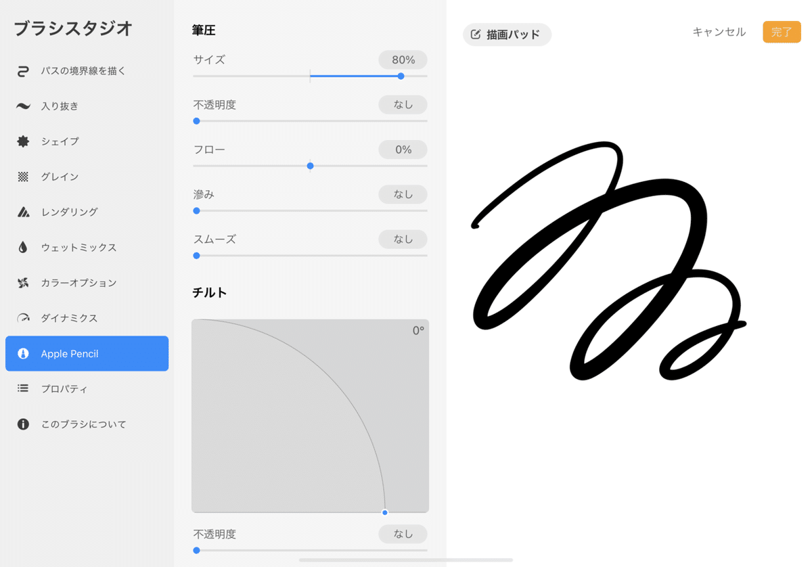Viewport: 812px width, 567px height.
Task: Click キャンセル to discard changes
Action: click(719, 32)
